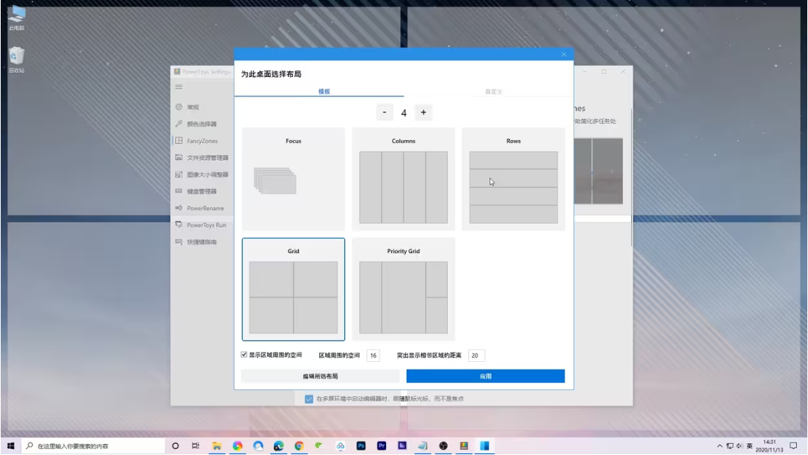Open File Explorer from taskbar

(217, 445)
